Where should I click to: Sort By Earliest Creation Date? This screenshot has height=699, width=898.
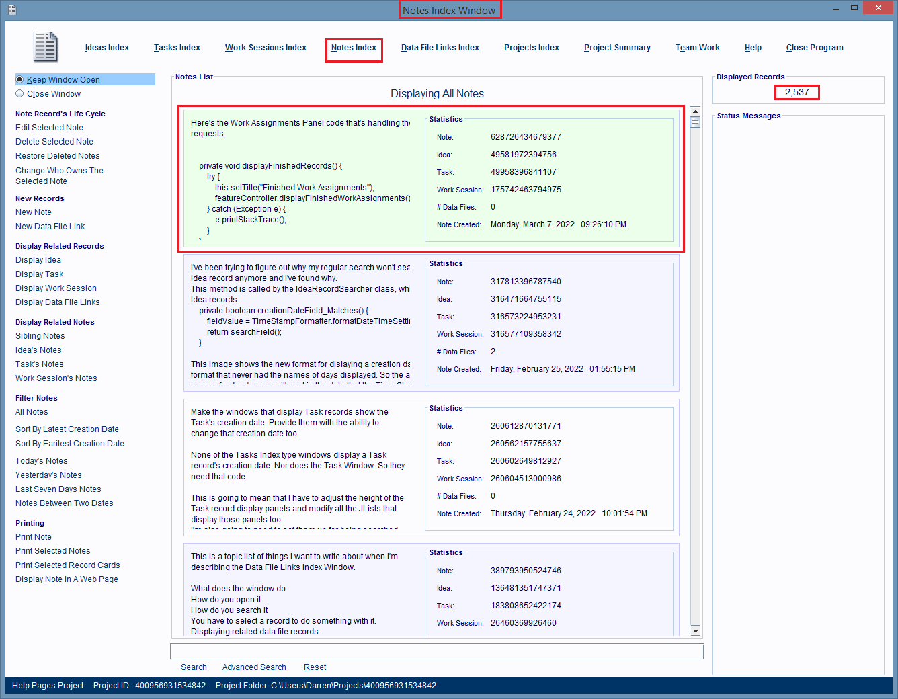tap(69, 444)
